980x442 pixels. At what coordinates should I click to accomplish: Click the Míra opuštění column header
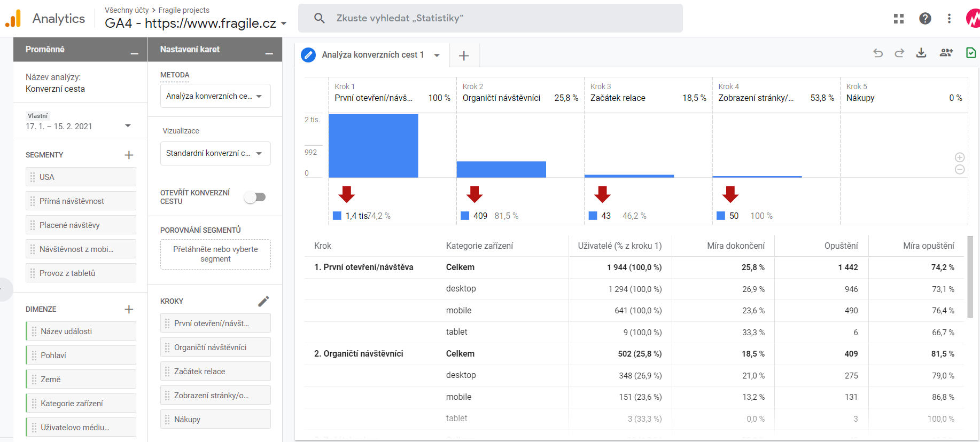929,246
